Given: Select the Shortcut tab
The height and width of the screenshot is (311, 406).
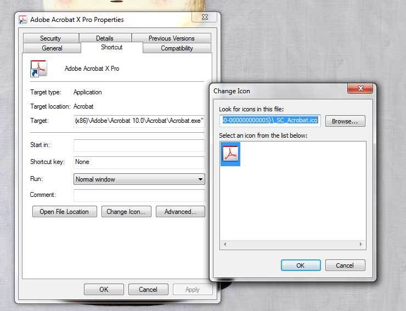Looking at the screenshot, I should [111, 47].
